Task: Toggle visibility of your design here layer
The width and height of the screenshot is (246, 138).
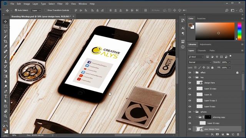Action: (189, 129)
